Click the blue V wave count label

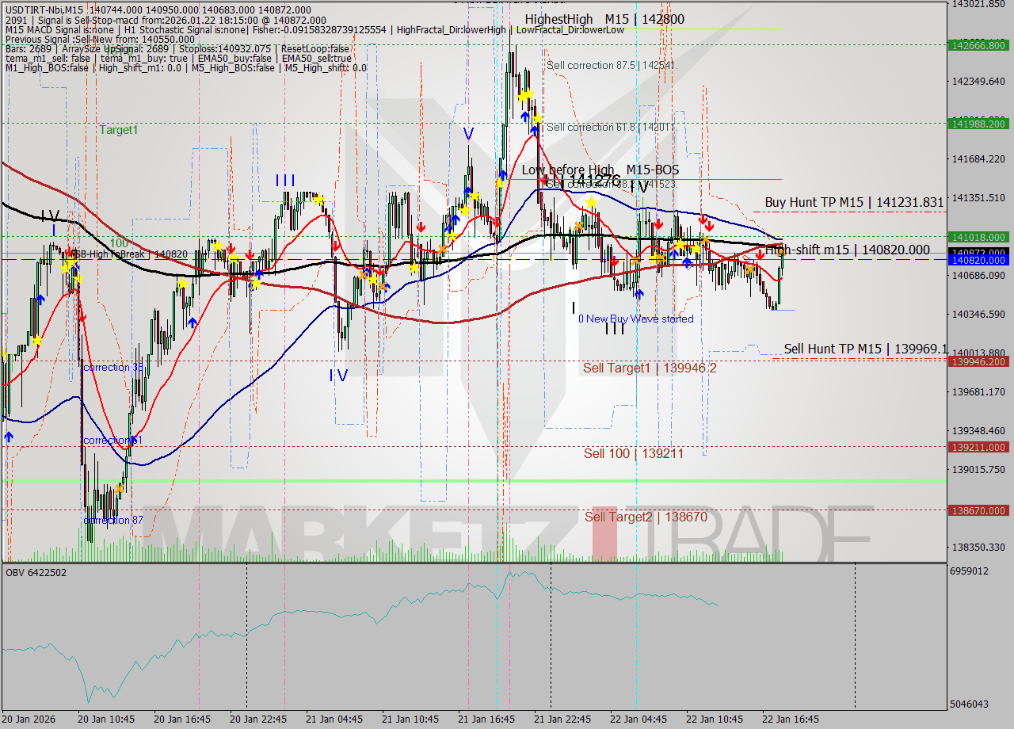[469, 133]
